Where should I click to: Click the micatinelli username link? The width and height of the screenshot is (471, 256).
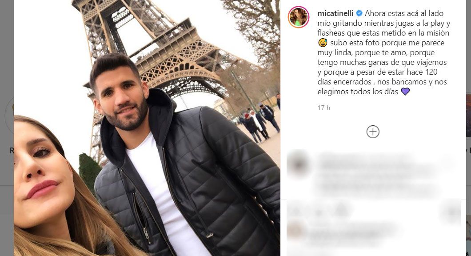(335, 13)
